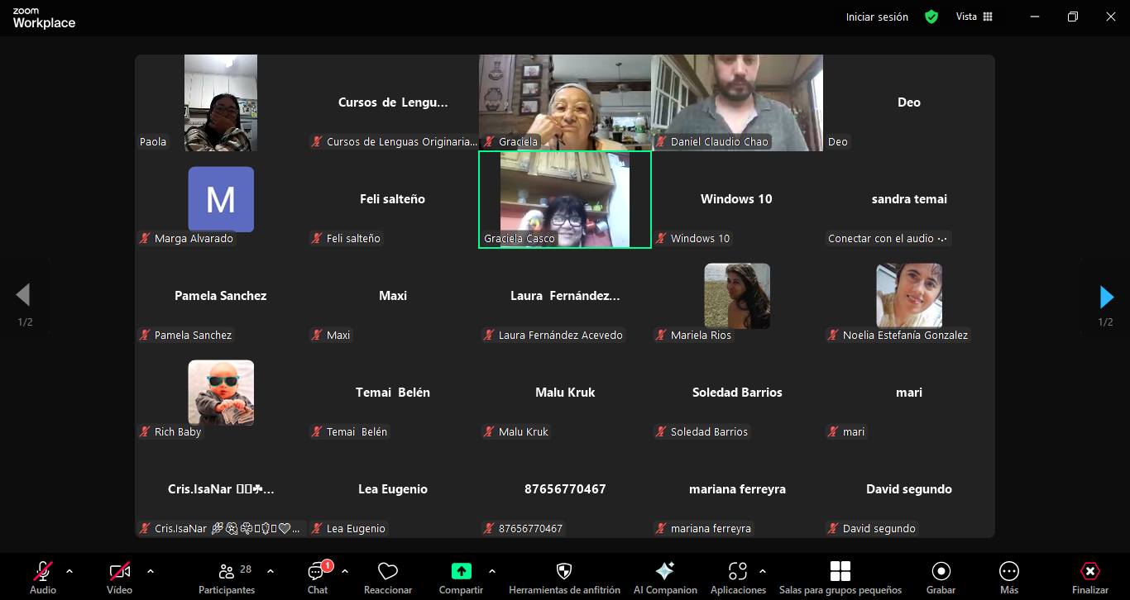Unmute microphone with the Audio button

pyautogui.click(x=43, y=571)
